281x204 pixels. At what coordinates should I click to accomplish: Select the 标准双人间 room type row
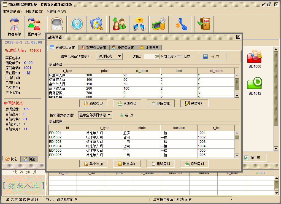(142, 80)
